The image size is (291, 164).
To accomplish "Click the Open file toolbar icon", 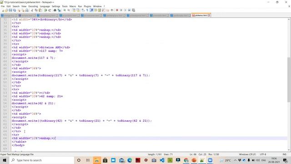I will (x=6, y=10).
